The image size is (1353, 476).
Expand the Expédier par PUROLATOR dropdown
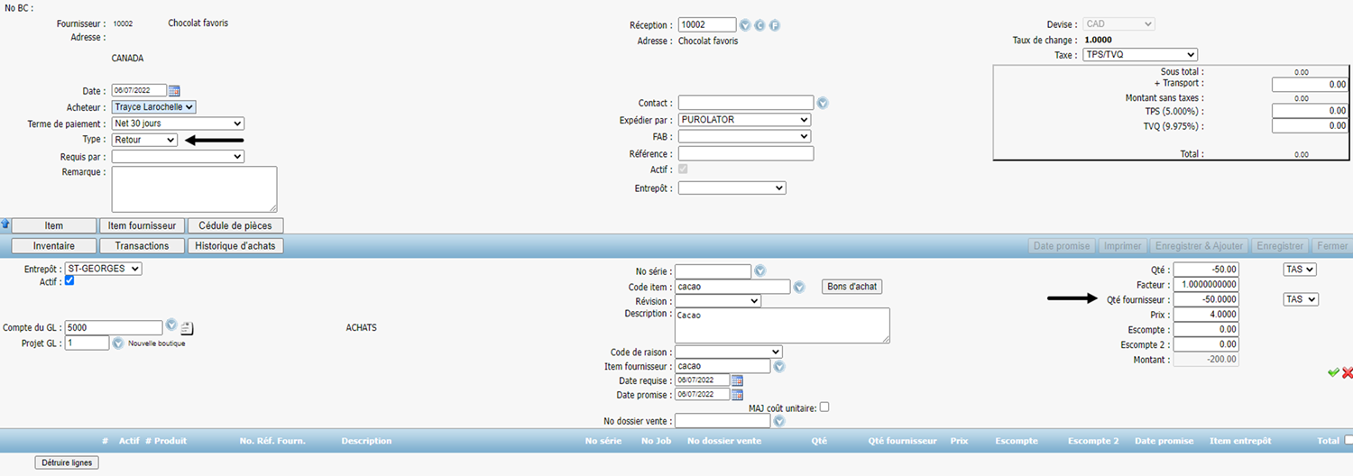[x=744, y=120]
